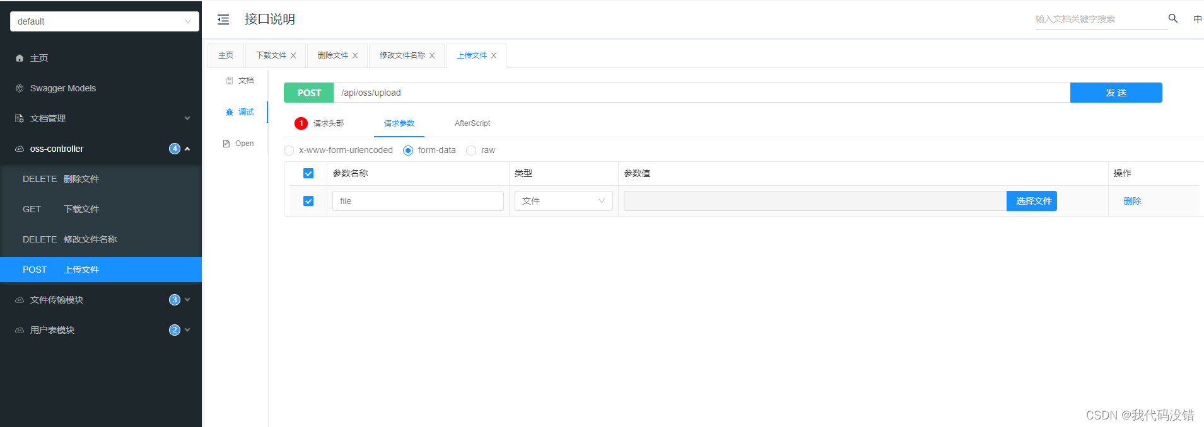This screenshot has height=427, width=1204.
Task: Open the AfterScript tab
Action: [x=472, y=123]
